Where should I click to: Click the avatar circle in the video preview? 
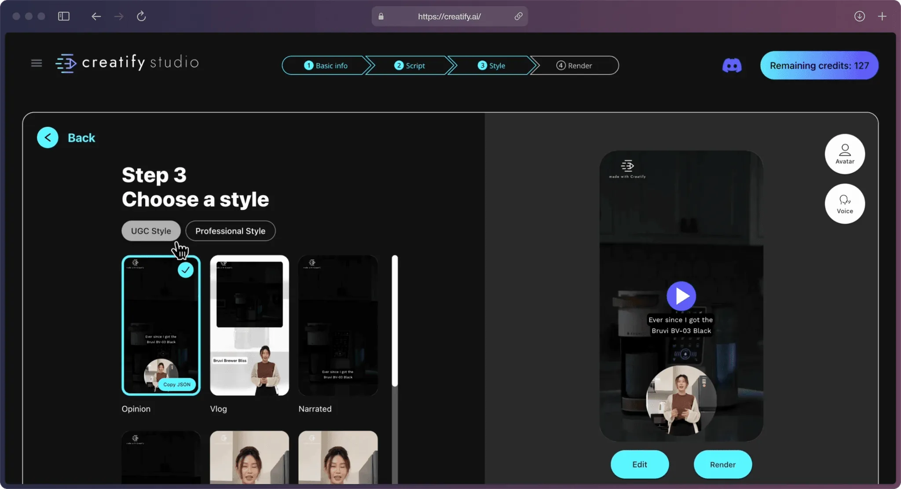[x=681, y=401]
